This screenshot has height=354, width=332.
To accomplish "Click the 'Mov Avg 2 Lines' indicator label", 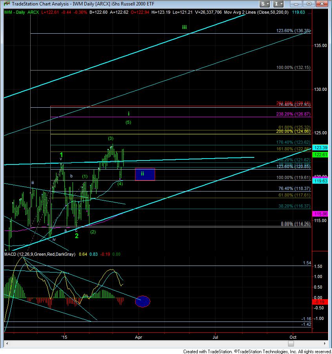I will tap(256, 12).
